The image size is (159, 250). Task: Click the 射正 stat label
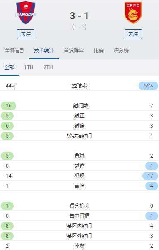coord(79,116)
